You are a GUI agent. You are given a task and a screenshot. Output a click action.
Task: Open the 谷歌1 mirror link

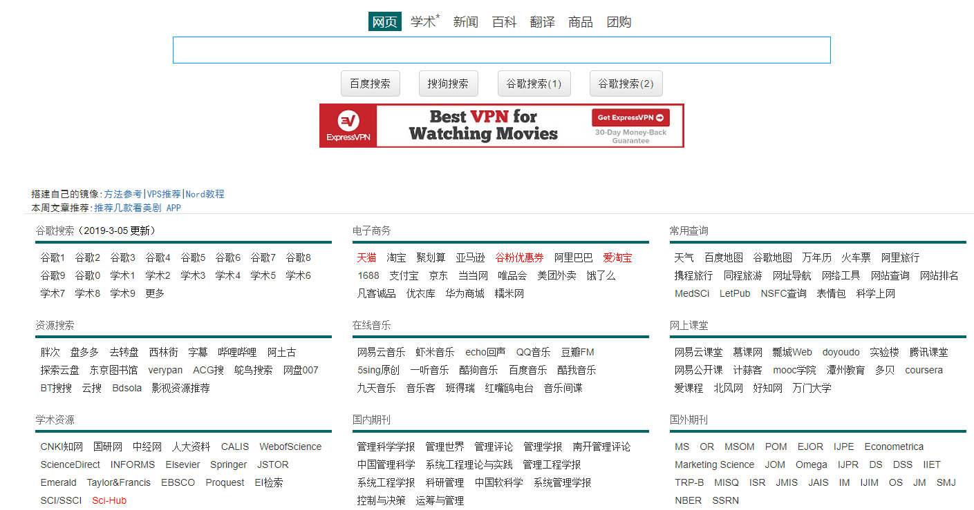tap(53, 257)
